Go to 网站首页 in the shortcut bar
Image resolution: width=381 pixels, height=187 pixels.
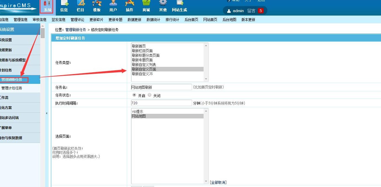click(x=210, y=20)
